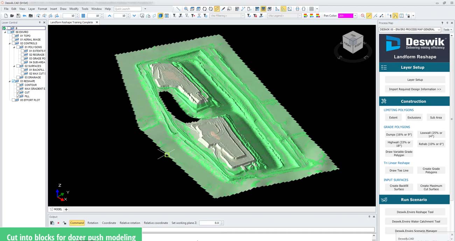The image size is (455, 241).
Task: Collapse the 02 CONTROLS tree node
Action: pos(9,44)
